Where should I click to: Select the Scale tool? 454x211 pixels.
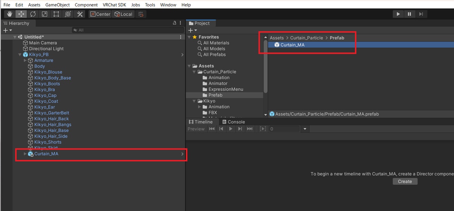45,14
